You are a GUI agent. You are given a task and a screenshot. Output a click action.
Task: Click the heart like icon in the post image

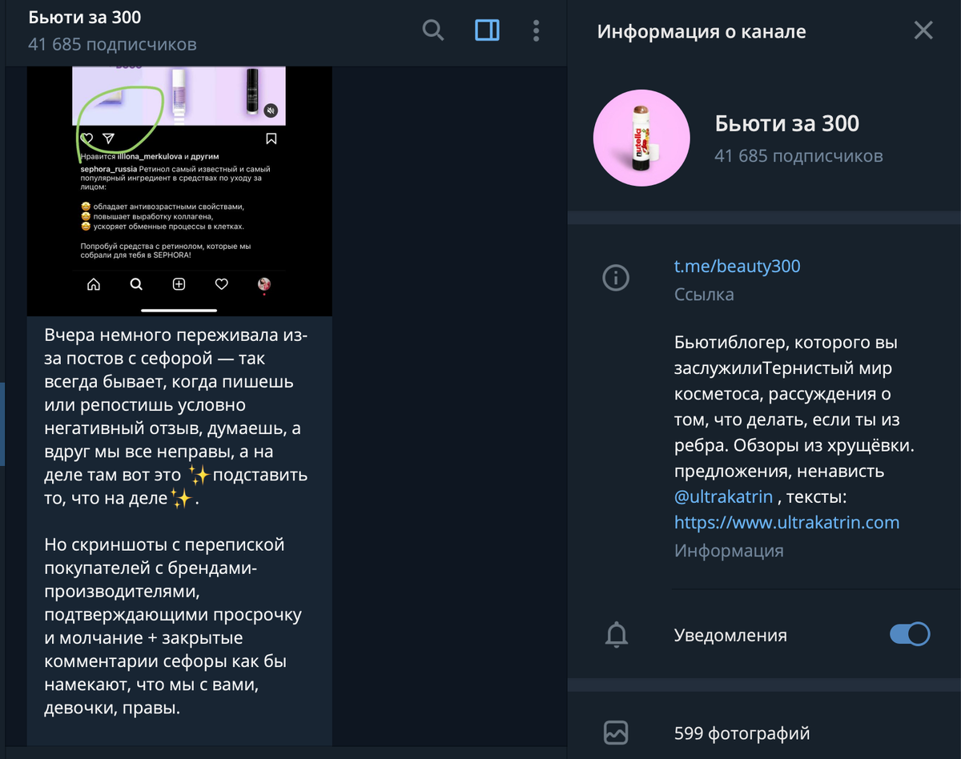coord(87,139)
